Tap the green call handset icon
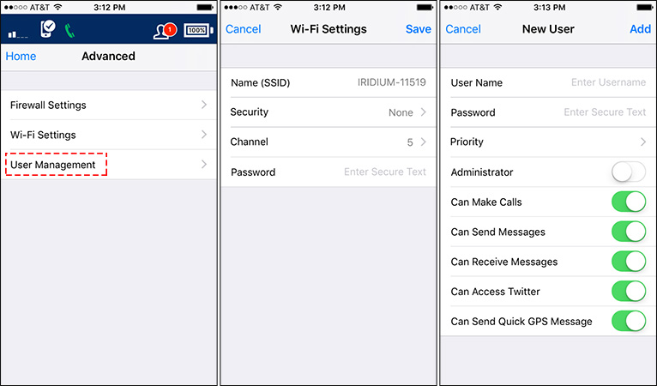The height and width of the screenshot is (386, 657). [69, 31]
